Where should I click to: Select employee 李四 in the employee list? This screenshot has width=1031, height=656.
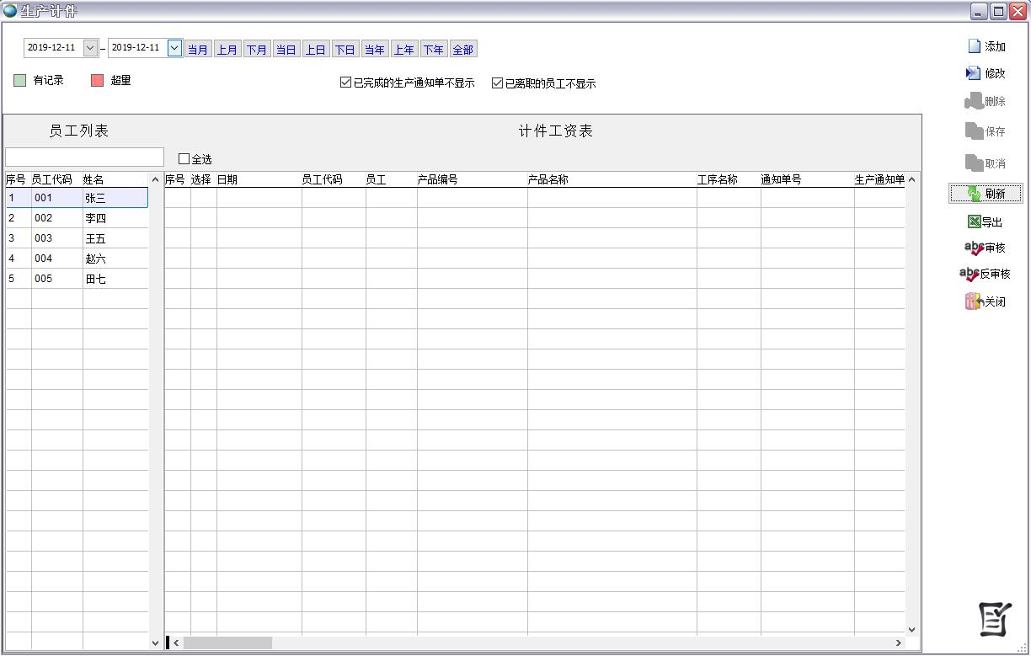click(95, 218)
